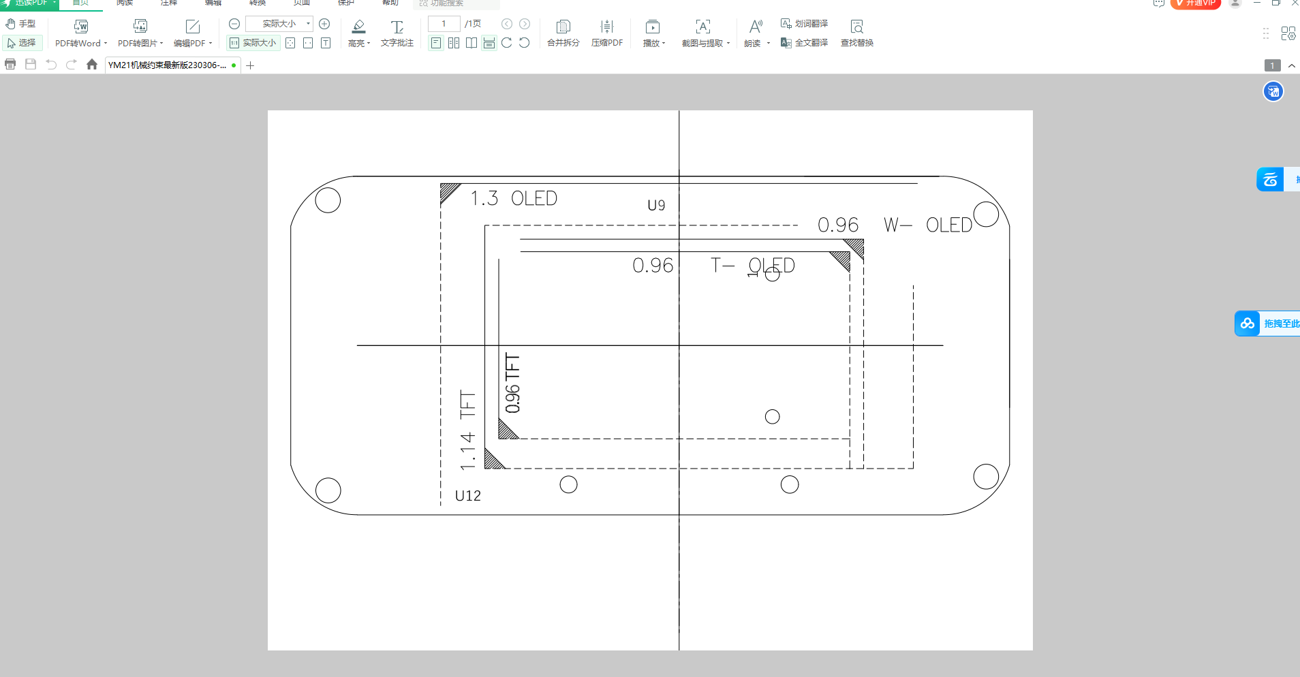Zoom in with the plus circle icon
The height and width of the screenshot is (677, 1300).
(324, 24)
